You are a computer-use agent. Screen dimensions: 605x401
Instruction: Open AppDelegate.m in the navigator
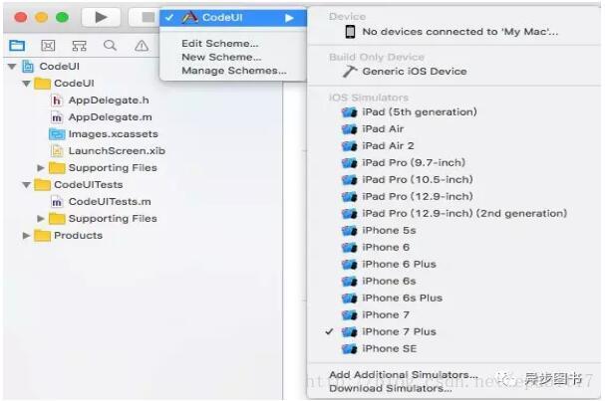tap(110, 117)
